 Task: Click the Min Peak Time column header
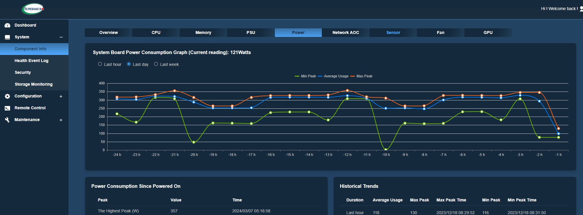click(522, 200)
